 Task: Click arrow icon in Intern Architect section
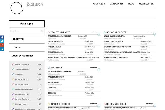155,106
